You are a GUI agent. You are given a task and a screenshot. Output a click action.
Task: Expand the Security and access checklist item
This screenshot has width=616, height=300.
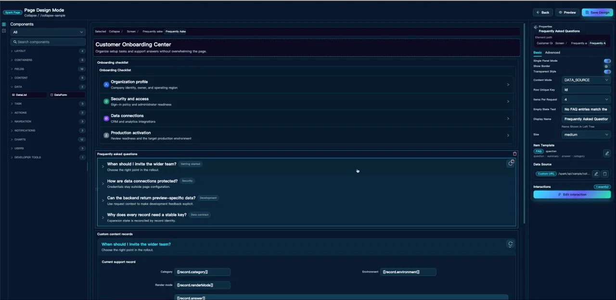[x=306, y=101]
